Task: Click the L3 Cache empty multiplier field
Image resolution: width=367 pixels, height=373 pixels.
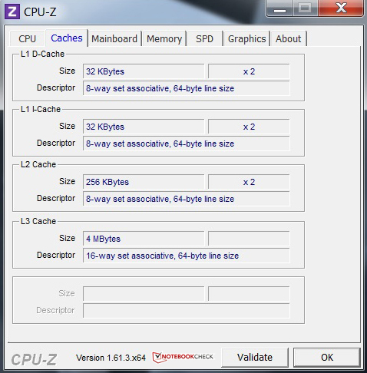Action: [249, 239]
